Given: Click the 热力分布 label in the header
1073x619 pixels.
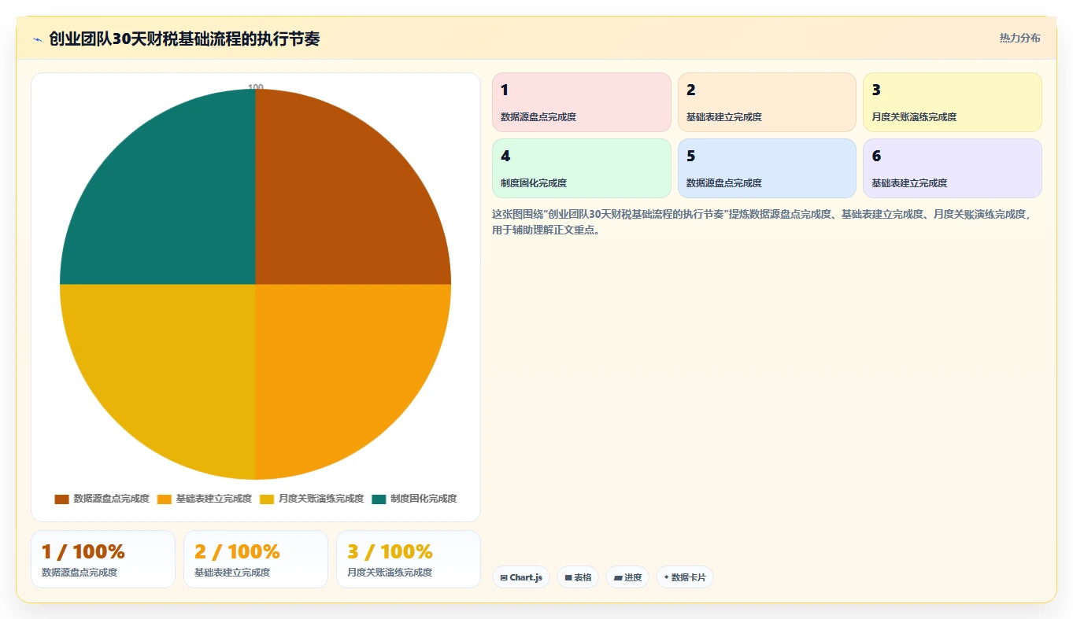Looking at the screenshot, I should (1020, 38).
